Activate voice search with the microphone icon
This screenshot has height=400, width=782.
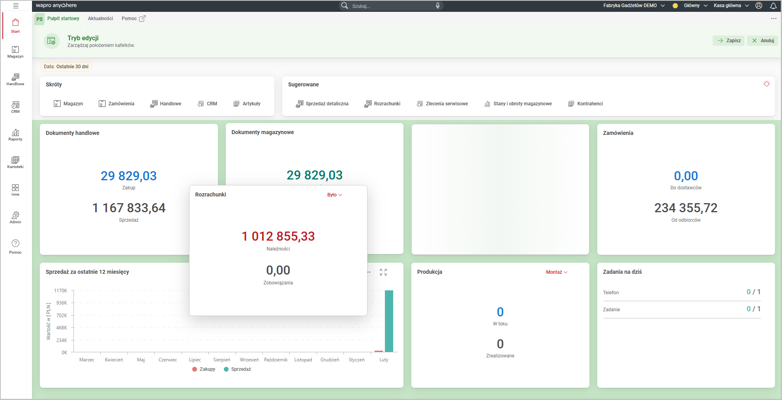(x=438, y=6)
